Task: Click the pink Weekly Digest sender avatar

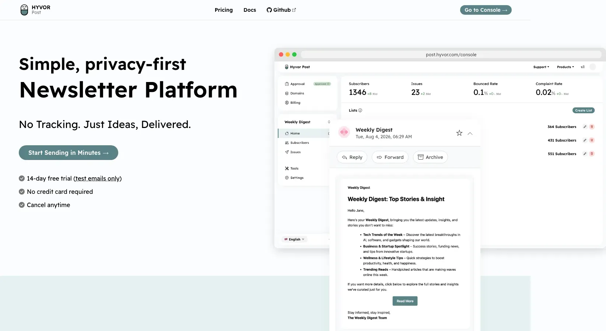Action: pos(344,132)
